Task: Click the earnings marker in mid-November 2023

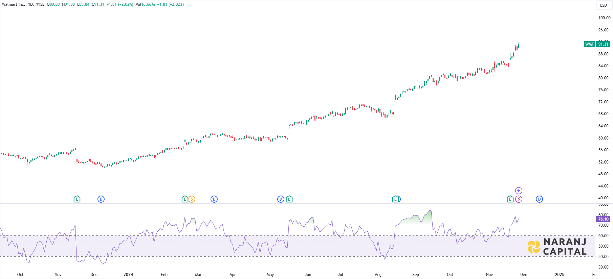Action: [77, 199]
